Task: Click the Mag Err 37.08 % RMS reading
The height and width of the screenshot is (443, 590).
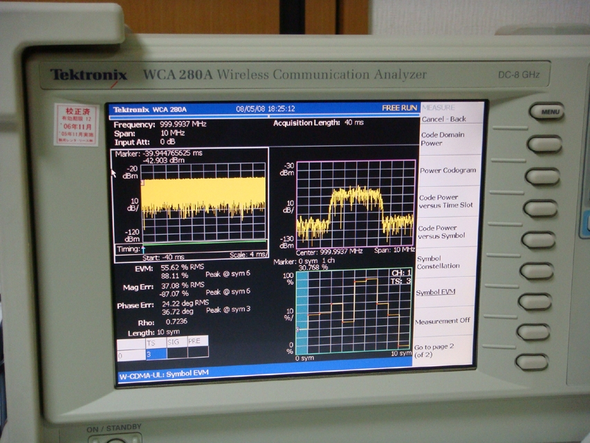Action: (183, 285)
